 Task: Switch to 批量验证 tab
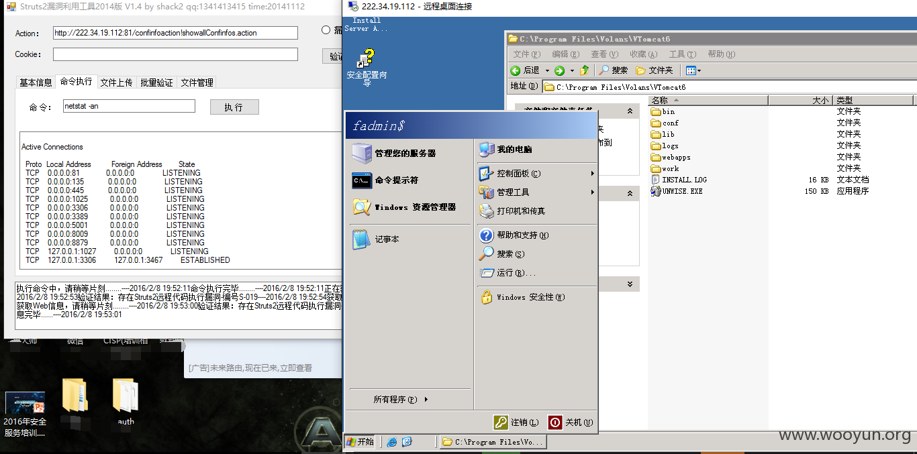pos(156,82)
